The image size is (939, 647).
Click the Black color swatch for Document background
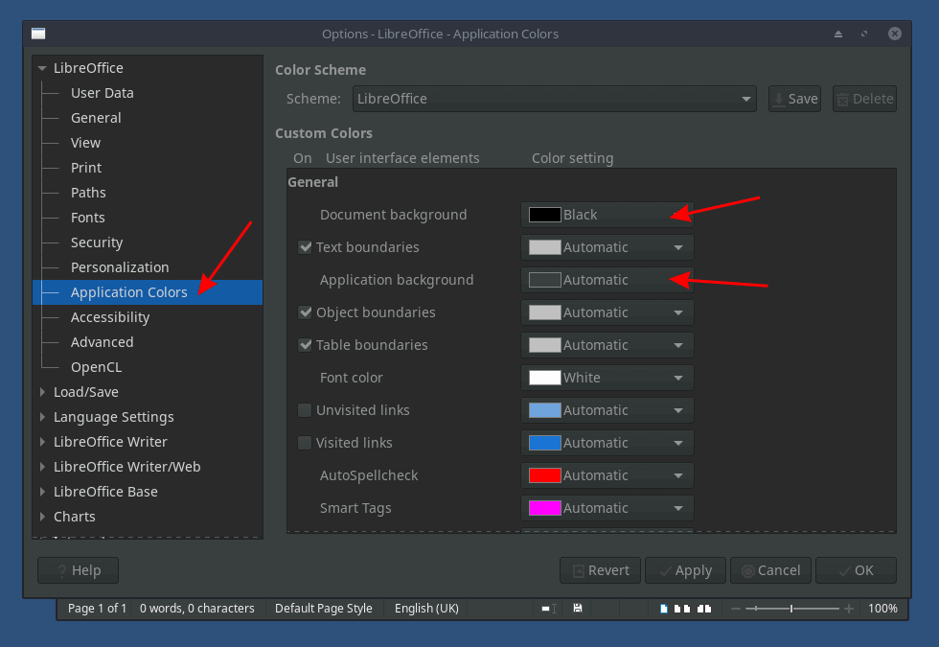pyautogui.click(x=543, y=215)
